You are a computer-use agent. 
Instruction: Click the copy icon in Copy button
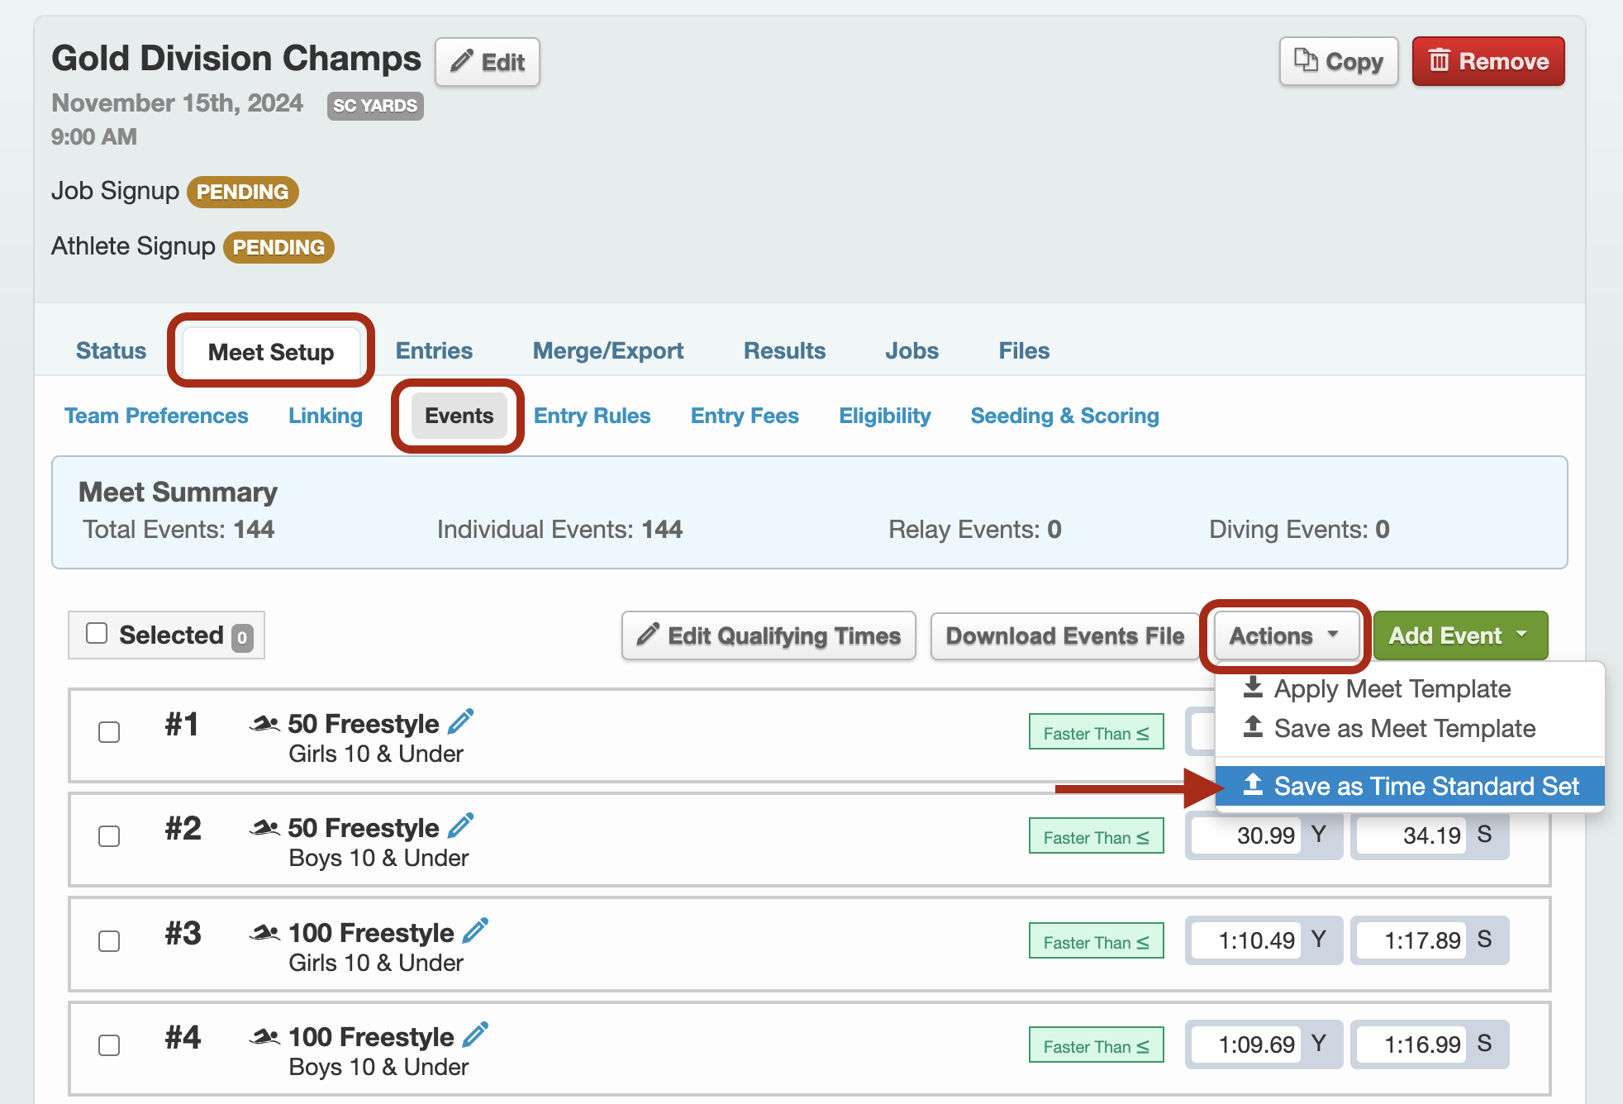(x=1306, y=60)
